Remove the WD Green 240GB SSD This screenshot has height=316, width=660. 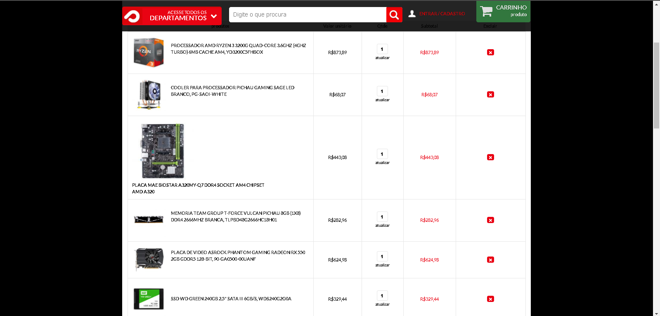[x=490, y=299]
